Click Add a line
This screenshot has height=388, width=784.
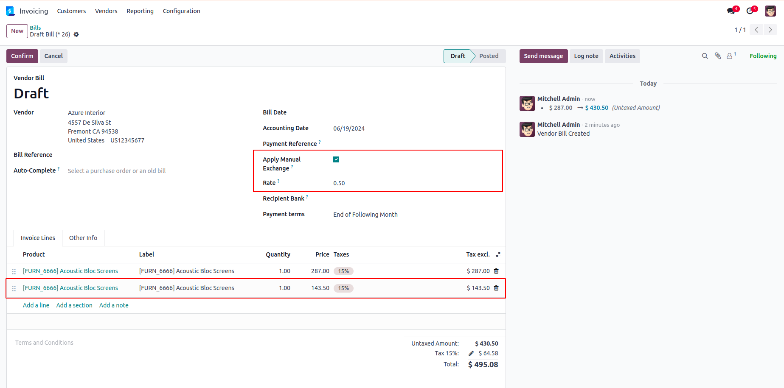point(36,305)
